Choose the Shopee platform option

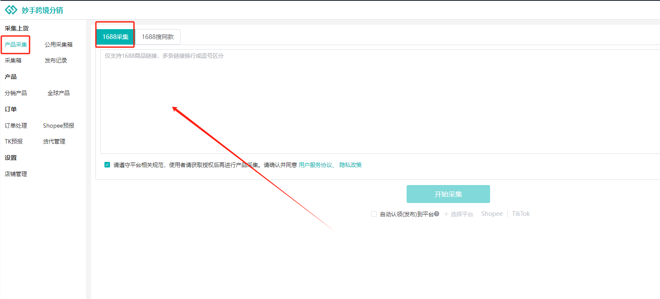coord(492,214)
